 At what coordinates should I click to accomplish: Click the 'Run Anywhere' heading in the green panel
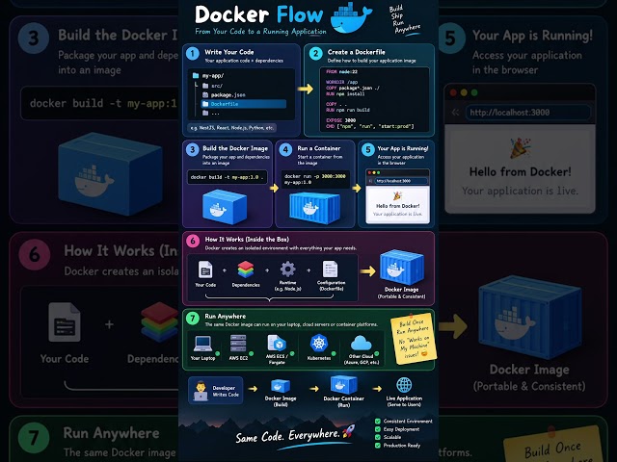pyautogui.click(x=225, y=317)
